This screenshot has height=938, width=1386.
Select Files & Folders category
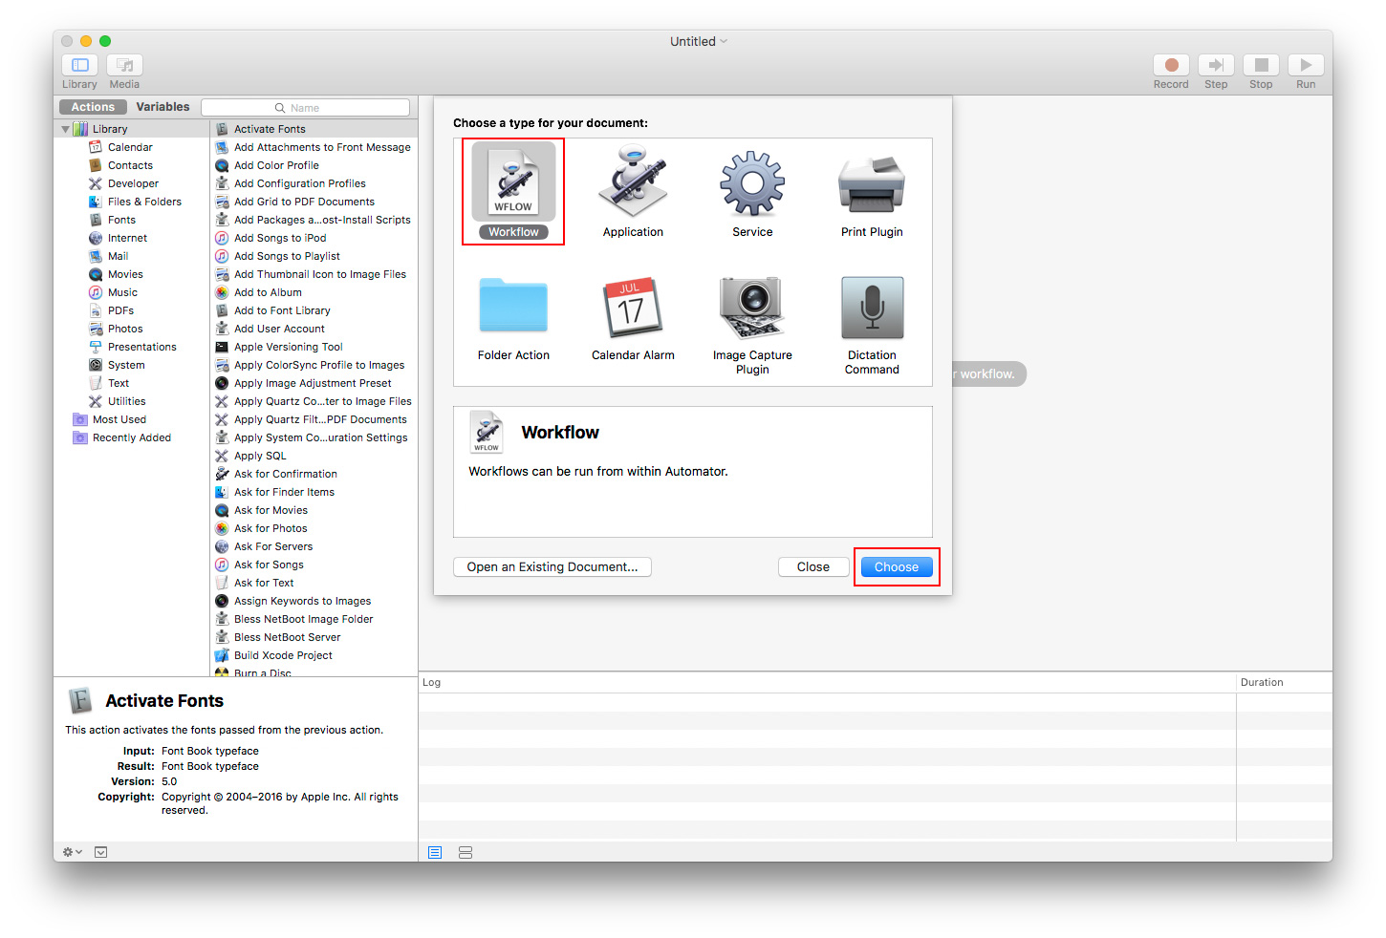[144, 202]
